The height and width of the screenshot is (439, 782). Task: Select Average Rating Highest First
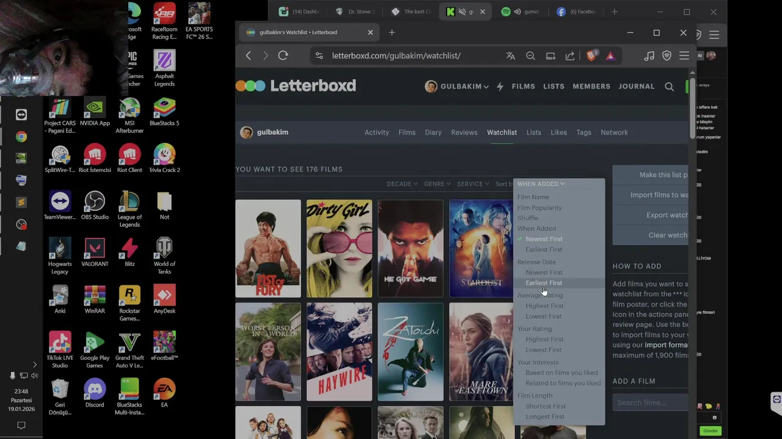click(544, 306)
